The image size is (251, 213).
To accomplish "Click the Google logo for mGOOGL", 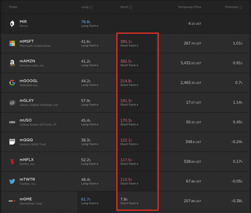I will (x=12, y=83).
